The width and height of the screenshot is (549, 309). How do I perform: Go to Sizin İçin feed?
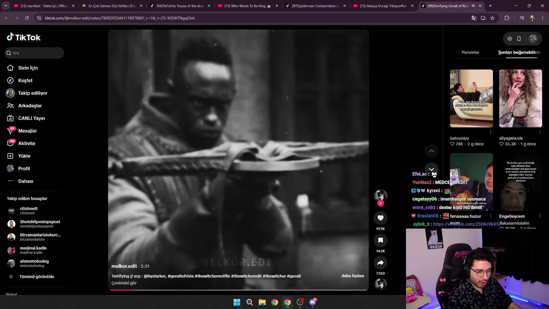click(x=28, y=68)
